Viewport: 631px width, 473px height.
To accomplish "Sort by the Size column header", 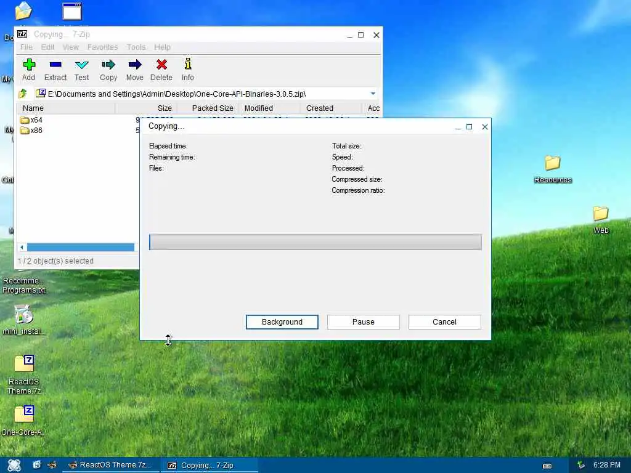I will point(146,108).
